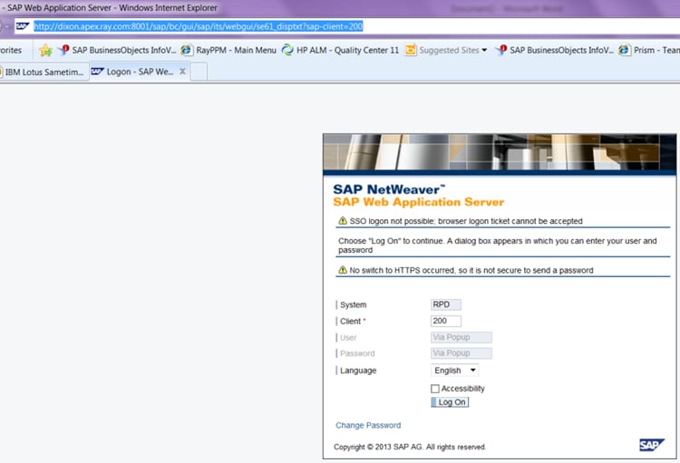Click the User field Via Popup

tap(461, 337)
